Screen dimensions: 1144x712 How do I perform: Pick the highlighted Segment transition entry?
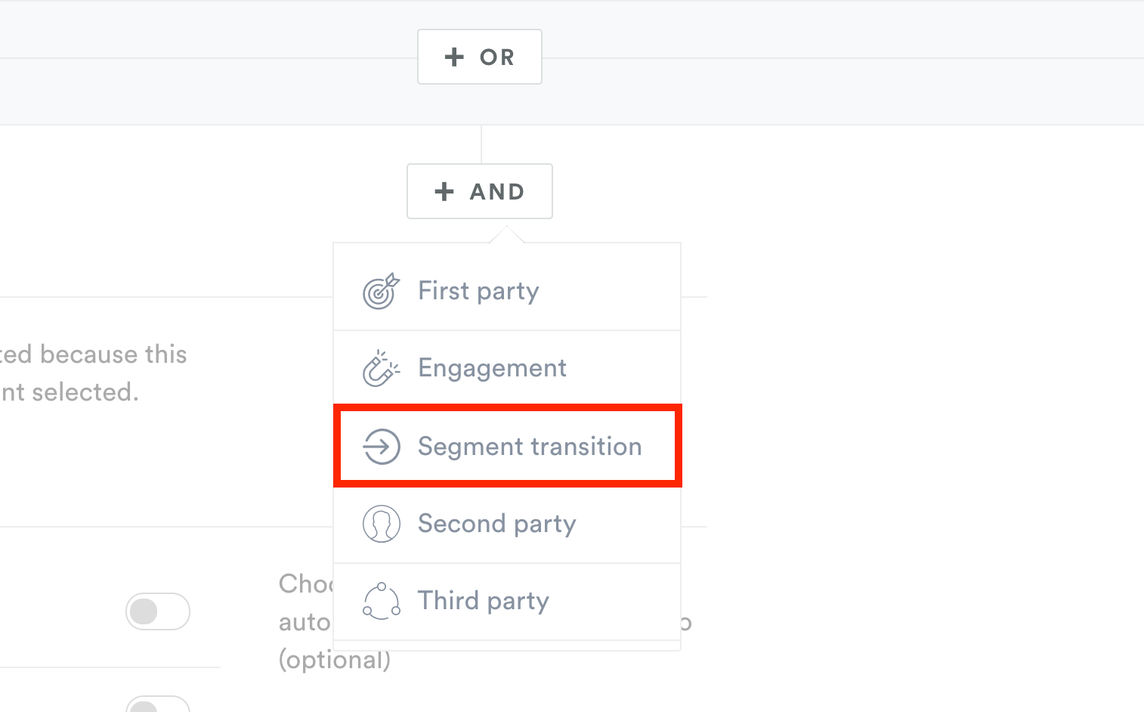508,446
